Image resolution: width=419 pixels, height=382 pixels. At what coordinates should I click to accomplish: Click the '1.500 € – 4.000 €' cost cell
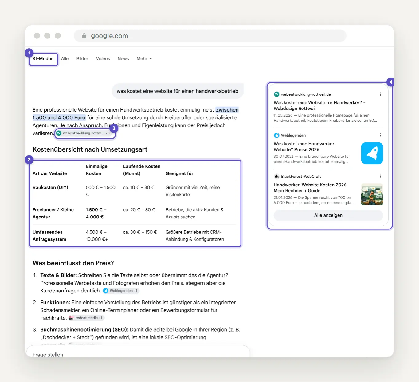(96, 213)
